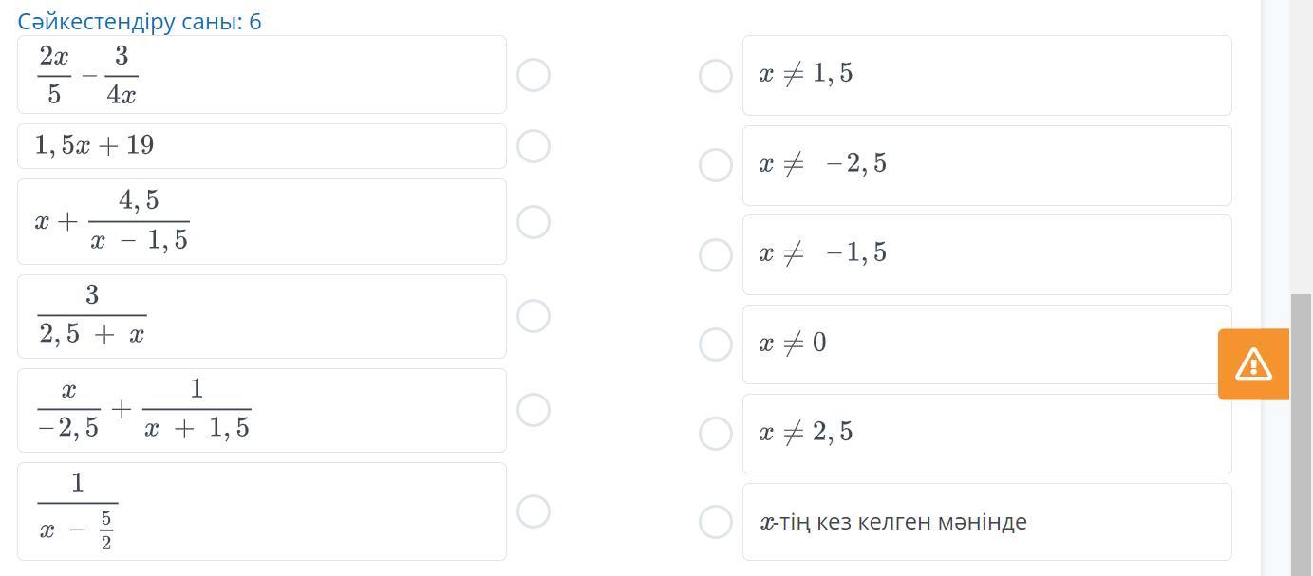
Task: Select radio button beside 3/(2,5 + x)
Action: coord(534,316)
